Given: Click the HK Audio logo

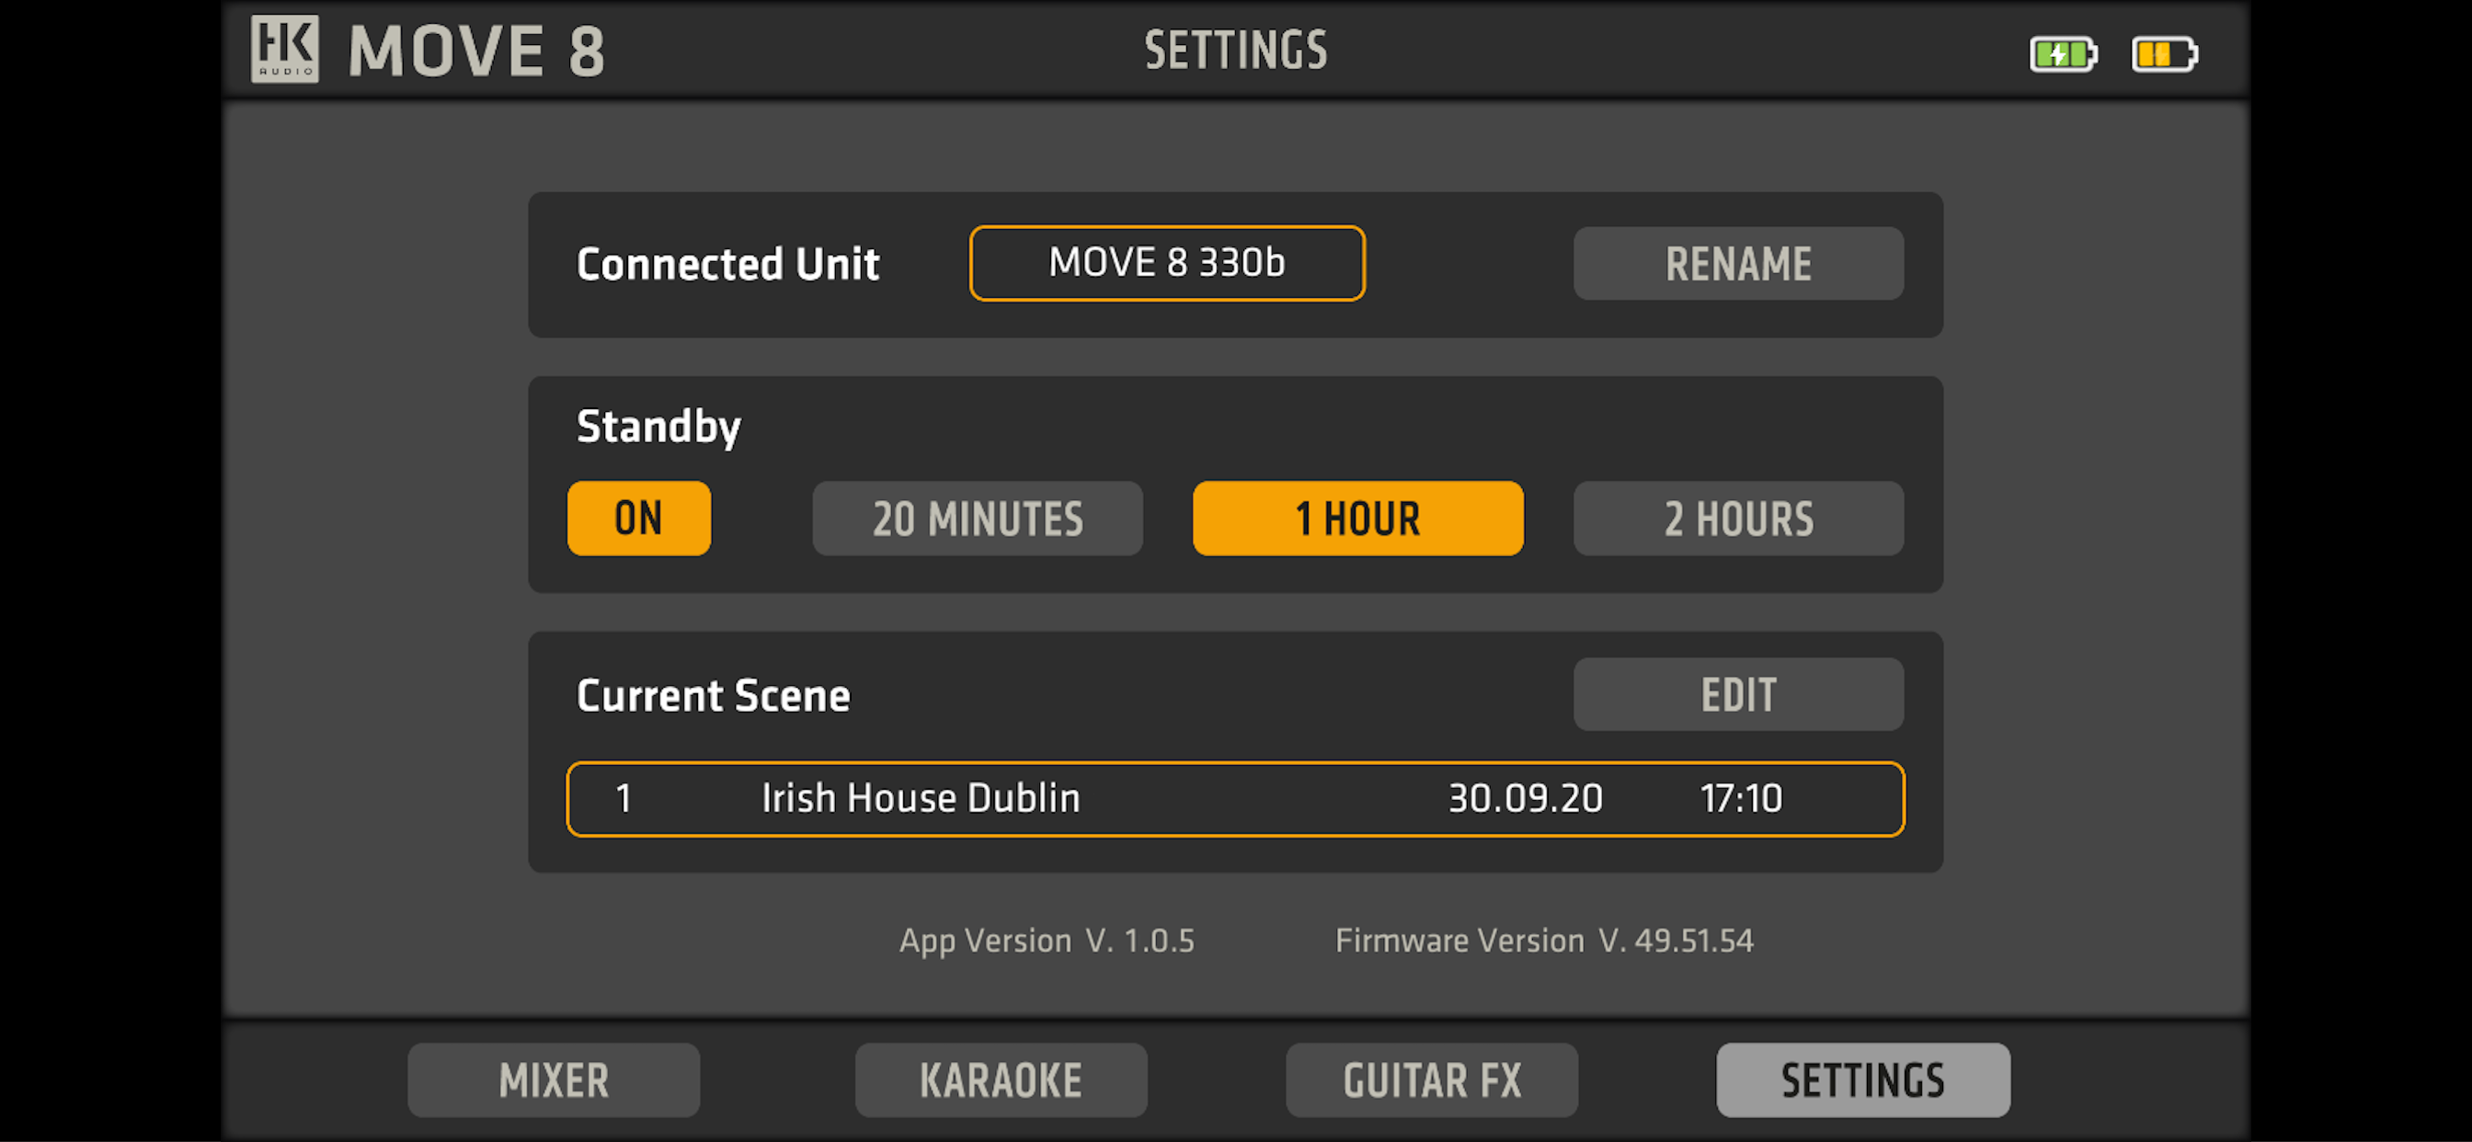Looking at the screenshot, I should pos(285,49).
